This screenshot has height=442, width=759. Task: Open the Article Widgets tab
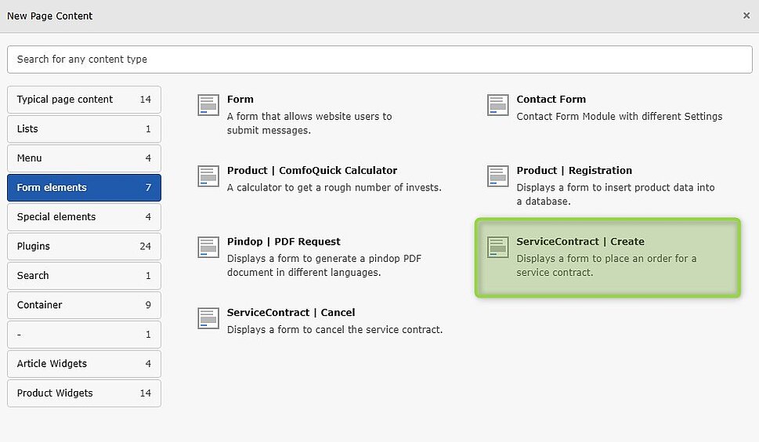pyautogui.click(x=84, y=364)
